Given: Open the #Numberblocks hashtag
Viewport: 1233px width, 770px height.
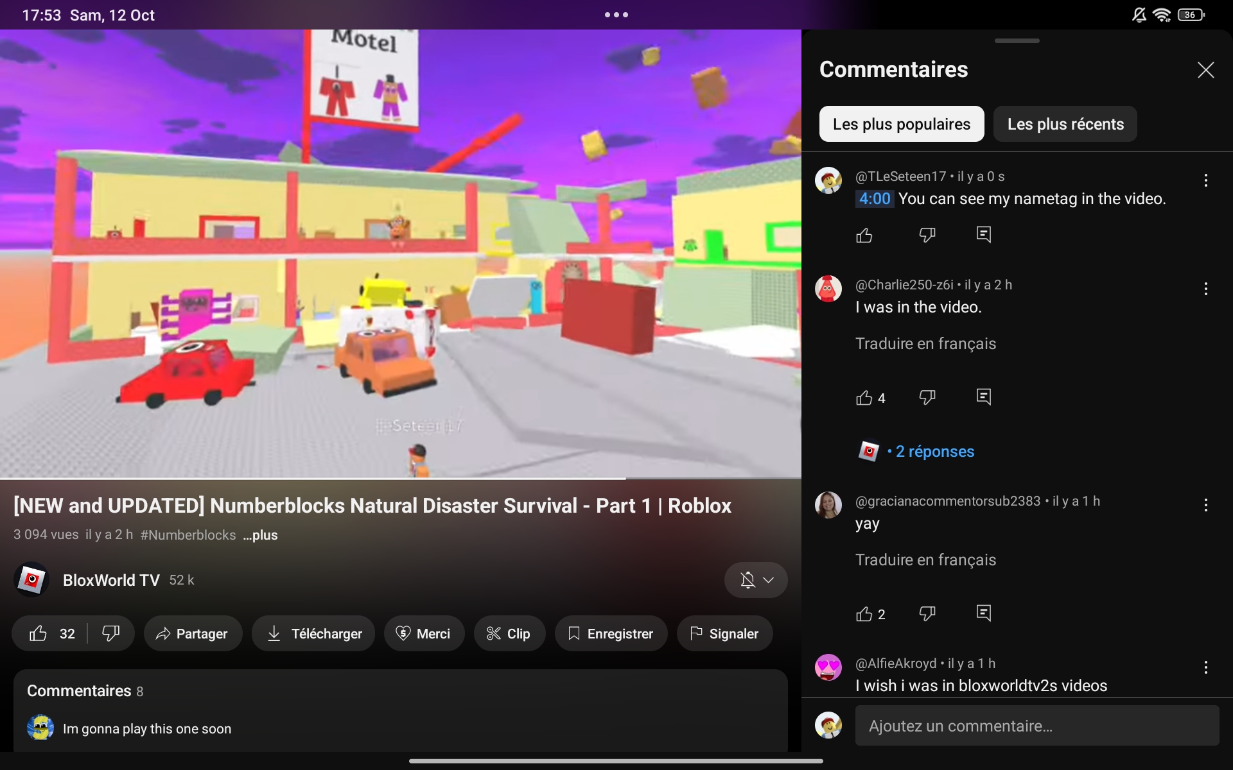Looking at the screenshot, I should 188,535.
